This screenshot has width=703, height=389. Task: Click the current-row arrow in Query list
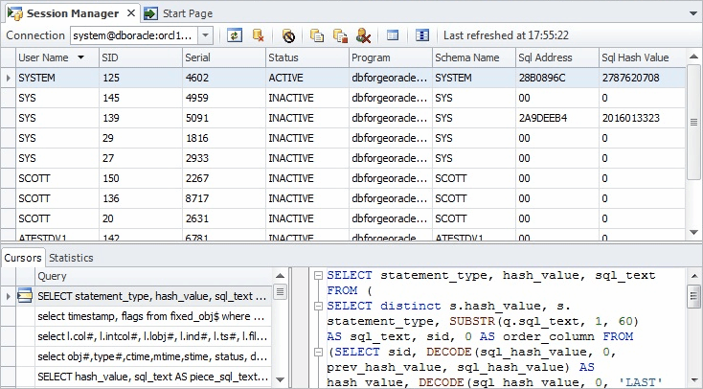[8, 296]
